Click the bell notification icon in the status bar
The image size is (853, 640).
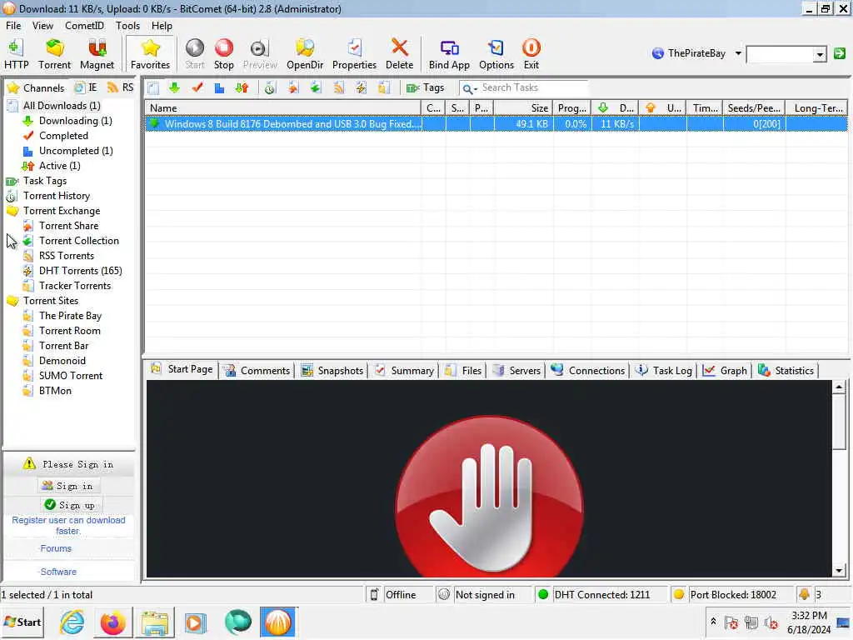[x=804, y=594]
